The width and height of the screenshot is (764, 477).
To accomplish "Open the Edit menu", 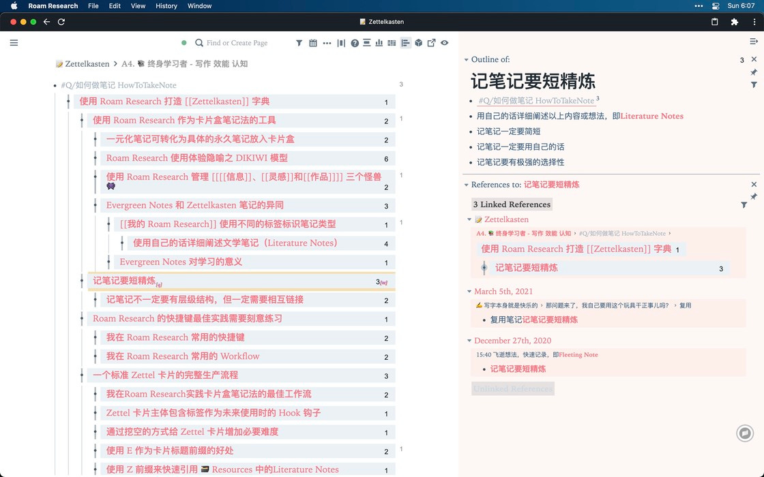I will tap(115, 6).
